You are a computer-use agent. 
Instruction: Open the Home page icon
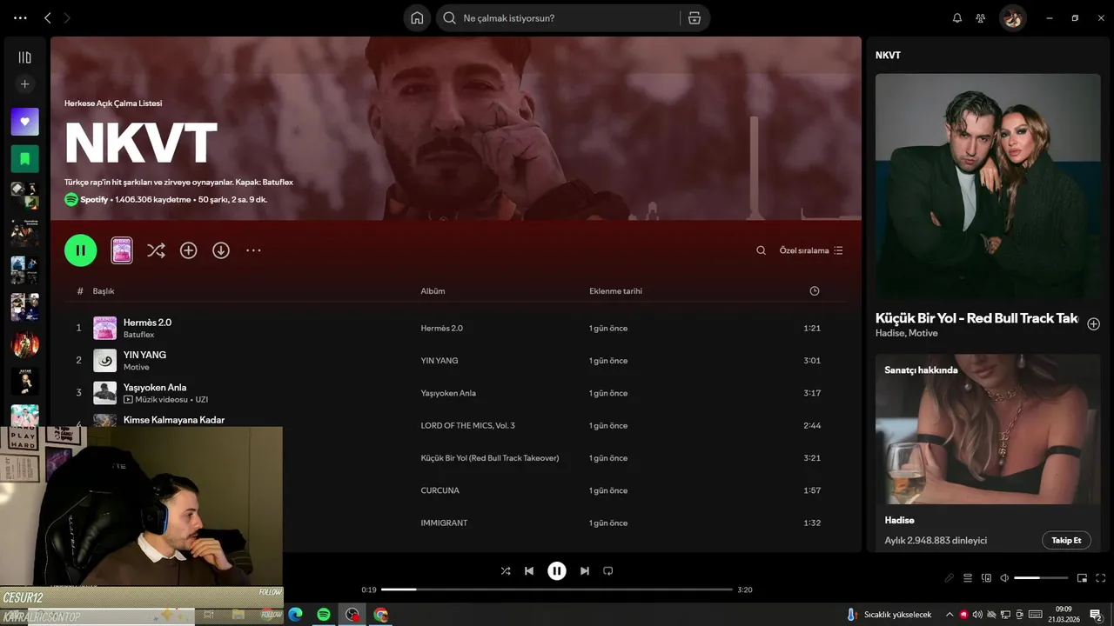[x=417, y=18]
